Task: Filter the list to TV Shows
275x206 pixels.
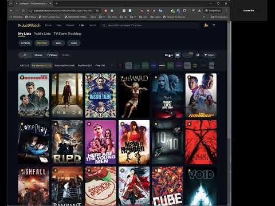Action: [x=52, y=55]
